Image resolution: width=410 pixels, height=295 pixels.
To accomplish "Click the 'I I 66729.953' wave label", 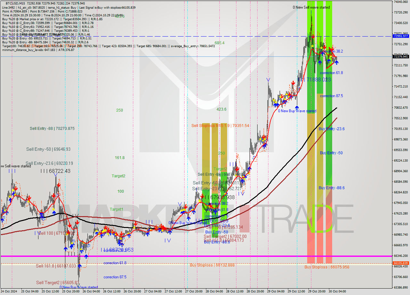I will tap(117, 250).
